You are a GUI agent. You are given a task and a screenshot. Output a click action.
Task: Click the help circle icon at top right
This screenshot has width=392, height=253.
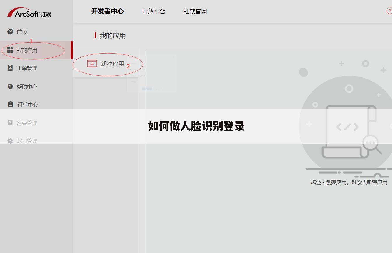click(x=389, y=11)
